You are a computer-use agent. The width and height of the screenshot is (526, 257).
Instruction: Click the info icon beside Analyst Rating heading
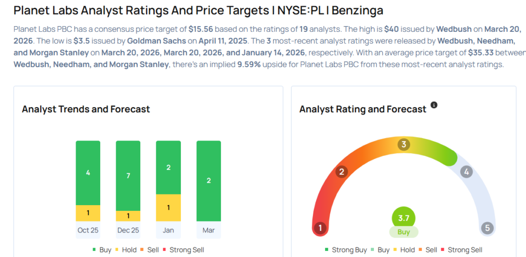(x=434, y=105)
